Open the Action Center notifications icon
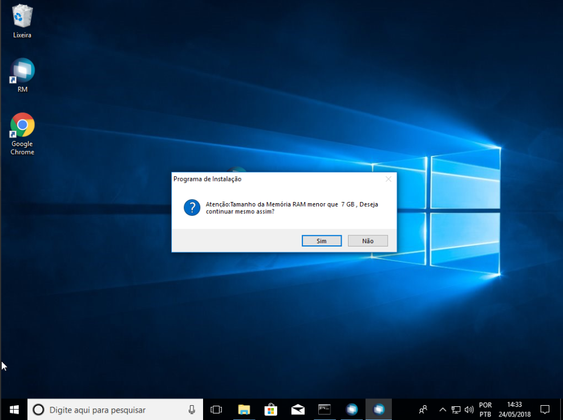The height and width of the screenshot is (420, 563). 545,410
